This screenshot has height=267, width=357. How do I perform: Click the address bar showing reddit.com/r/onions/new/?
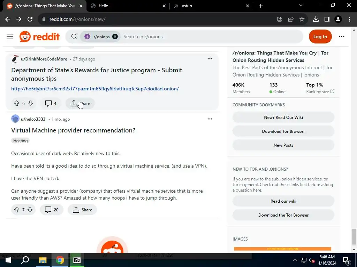tap(157, 19)
